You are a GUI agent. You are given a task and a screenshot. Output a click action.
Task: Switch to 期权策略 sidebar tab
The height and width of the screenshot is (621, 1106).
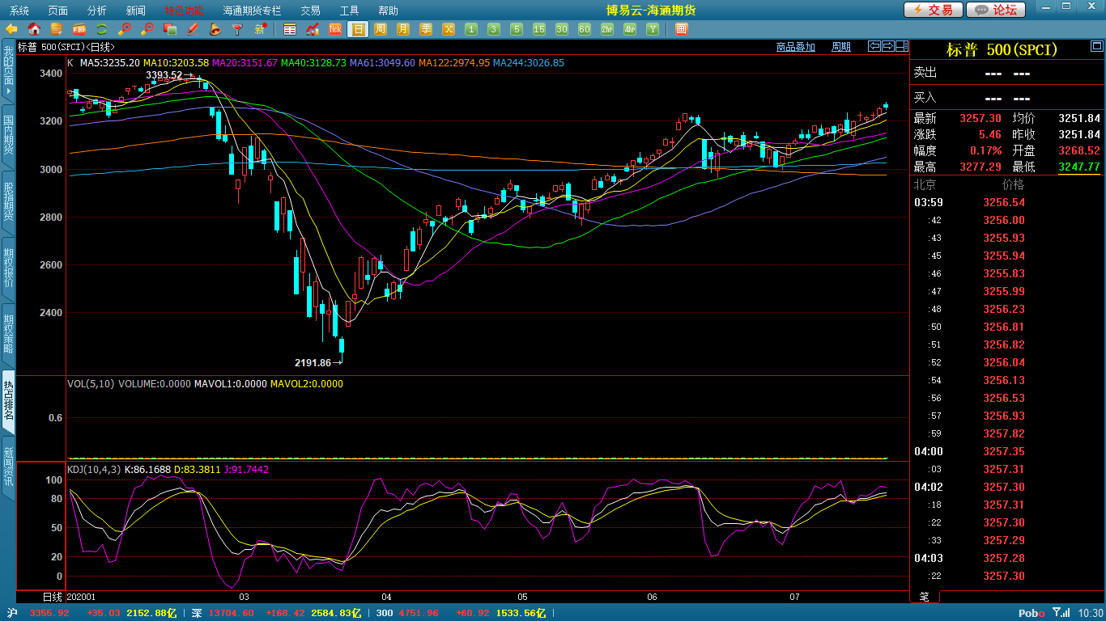tap(7, 334)
